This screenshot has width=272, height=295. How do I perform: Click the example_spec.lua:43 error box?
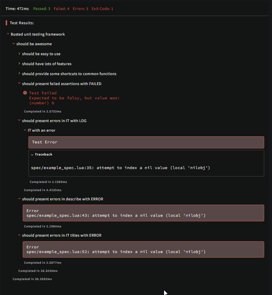(x=143, y=213)
